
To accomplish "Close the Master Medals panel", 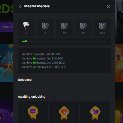I will point(108,7).
